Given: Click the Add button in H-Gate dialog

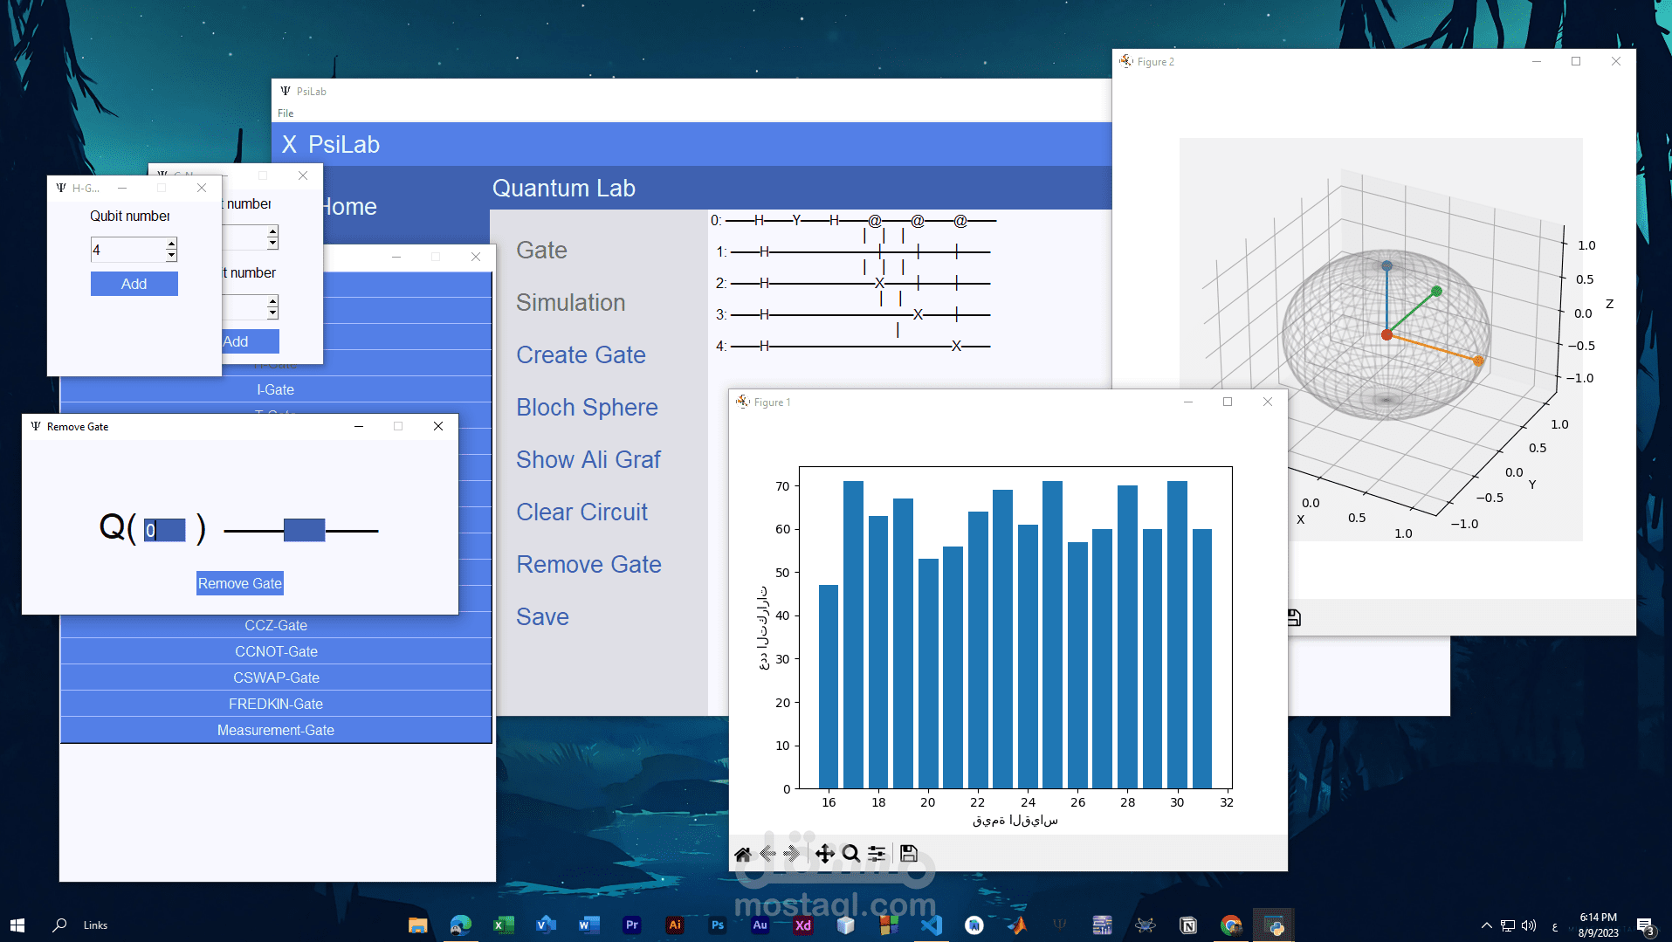Looking at the screenshot, I should pyautogui.click(x=134, y=284).
